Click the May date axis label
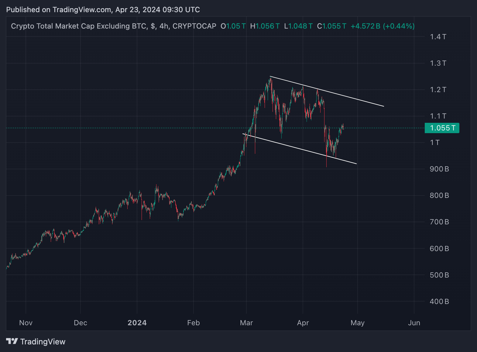This screenshot has width=477, height=352. click(358, 323)
